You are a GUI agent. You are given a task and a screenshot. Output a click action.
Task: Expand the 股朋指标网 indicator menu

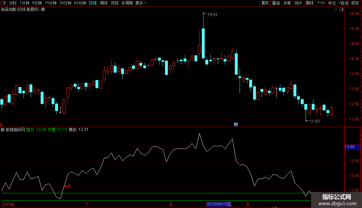pyautogui.click(x=3, y=130)
